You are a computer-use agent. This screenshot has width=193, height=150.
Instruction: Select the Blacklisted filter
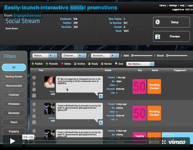[x=14, y=113]
